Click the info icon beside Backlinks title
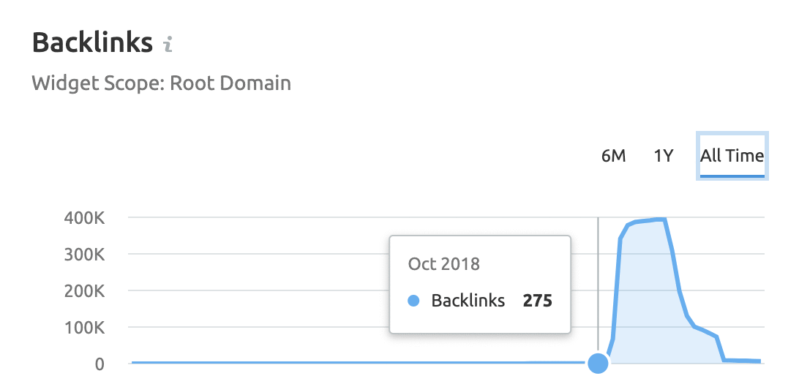The width and height of the screenshot is (799, 387). (168, 45)
